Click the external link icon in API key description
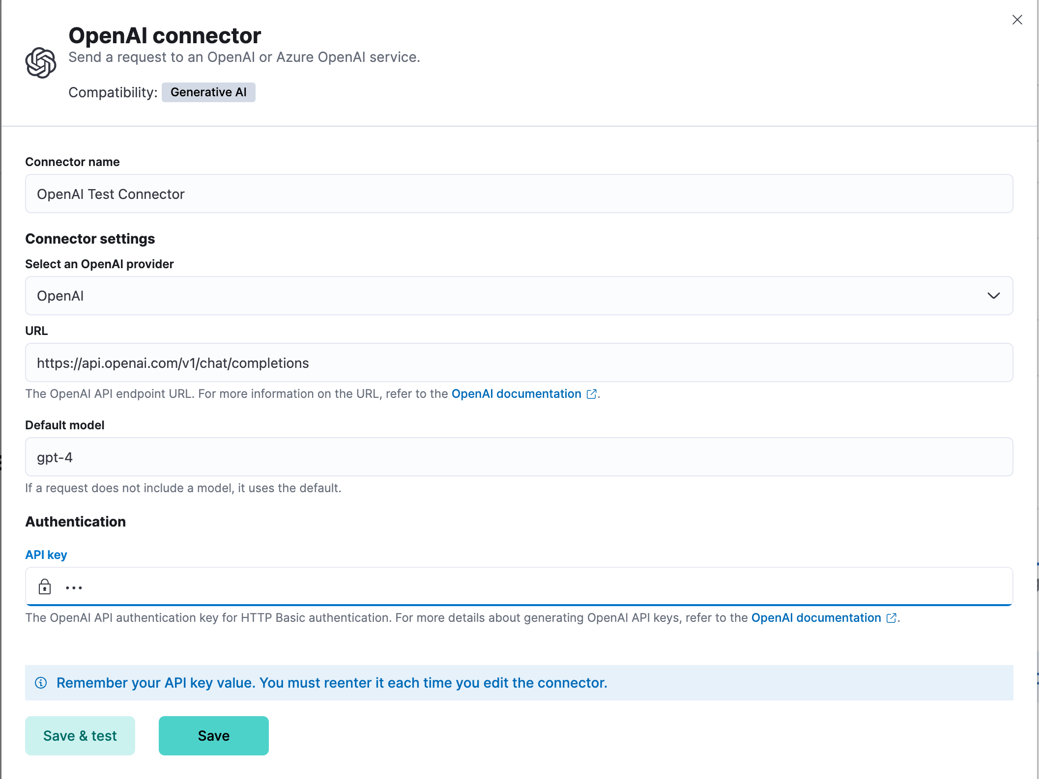This screenshot has width=1039, height=779. [x=892, y=618]
